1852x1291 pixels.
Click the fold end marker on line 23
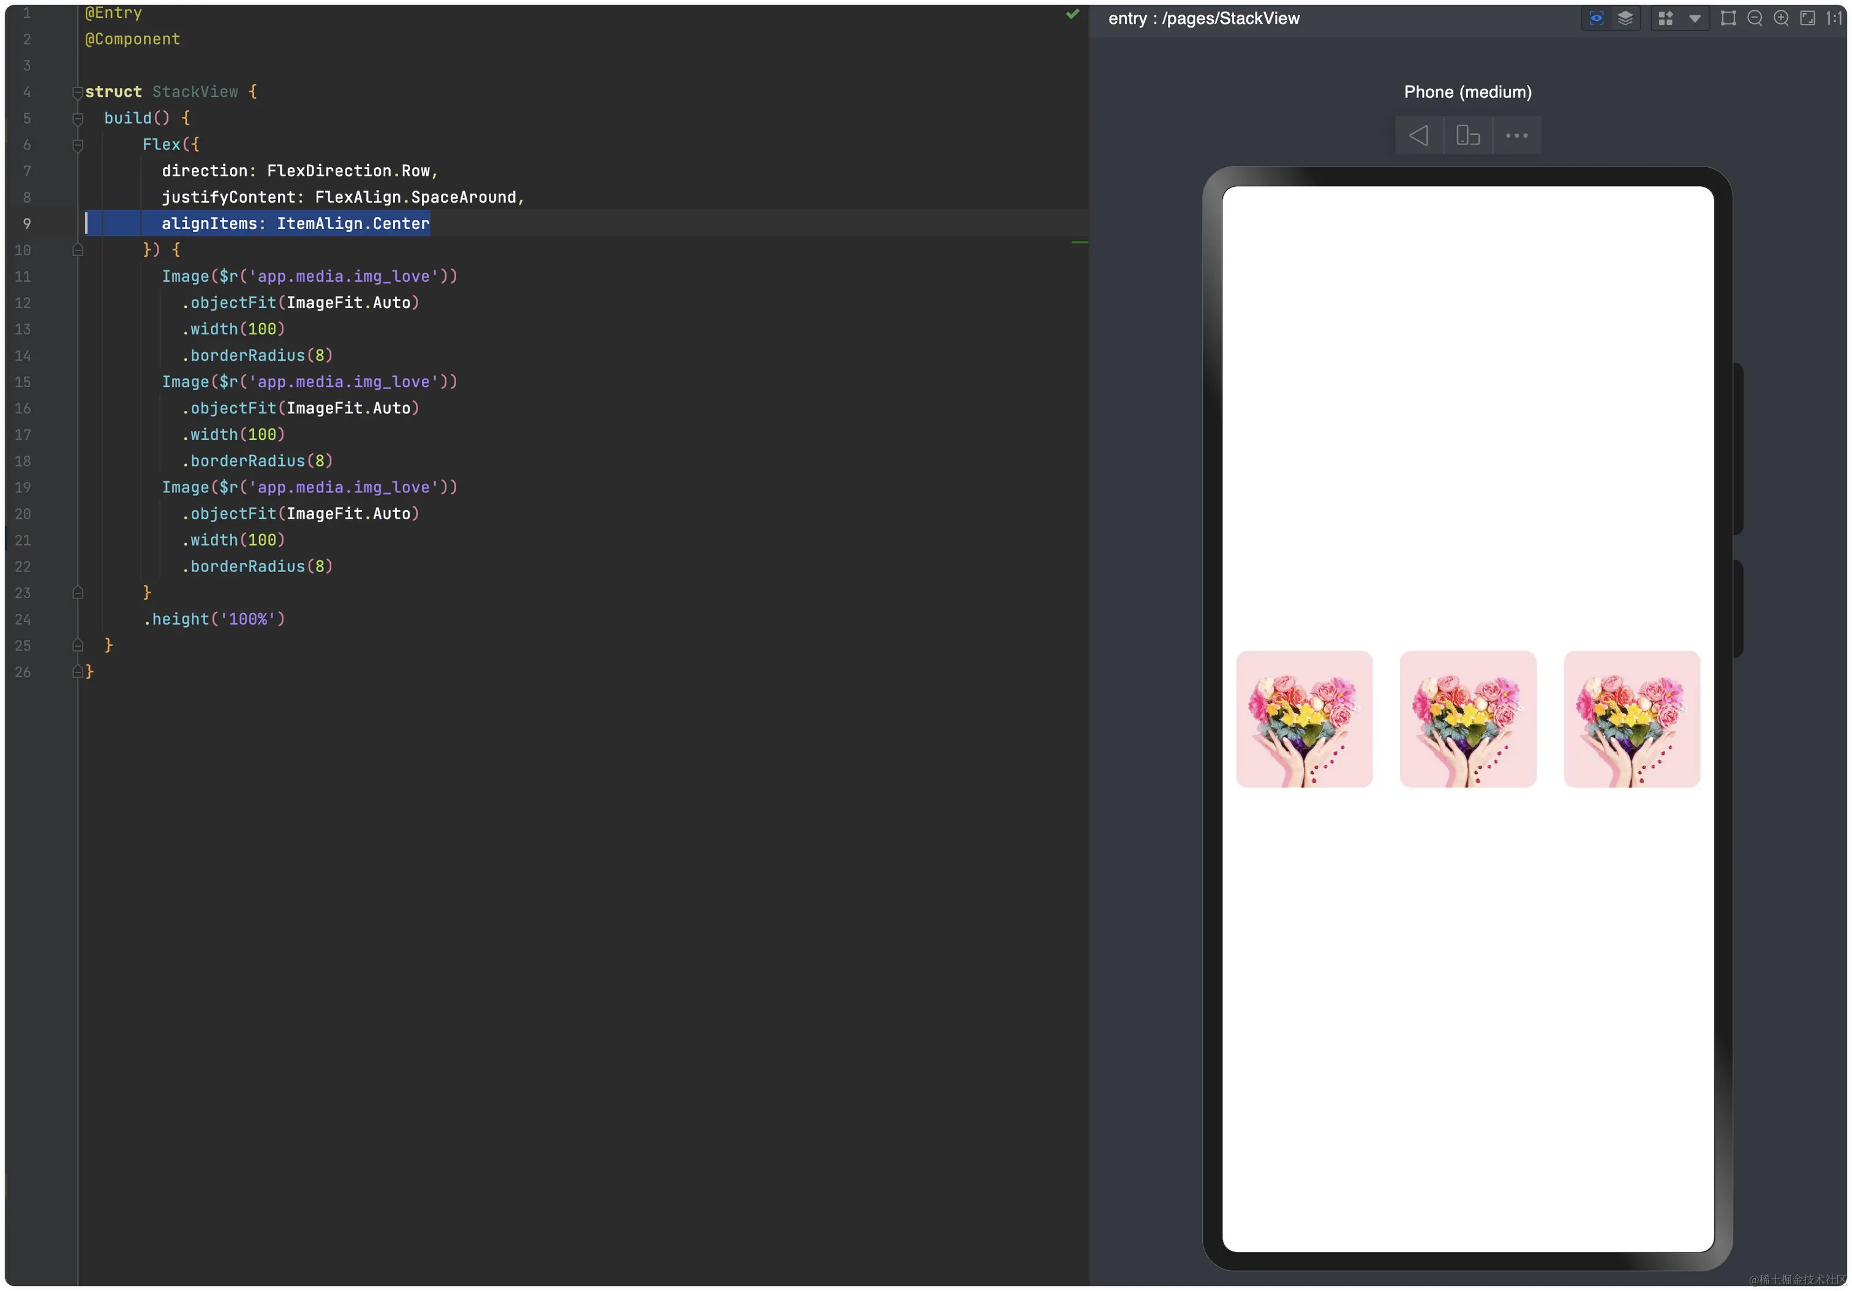77,593
